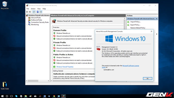Open Windows Firewall Properties link
Viewport: 174px width, 98px height.
click(65, 67)
